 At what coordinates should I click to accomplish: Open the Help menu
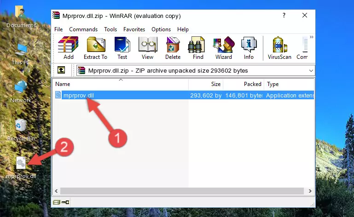[183, 29]
